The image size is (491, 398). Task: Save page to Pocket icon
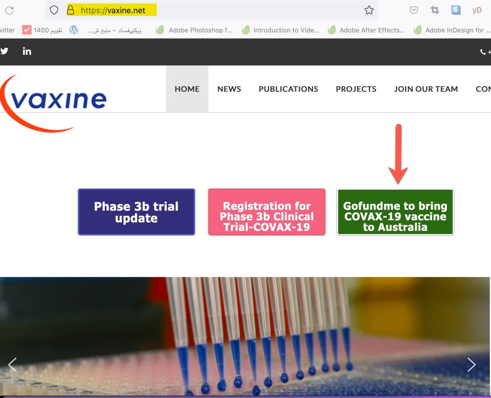[414, 10]
